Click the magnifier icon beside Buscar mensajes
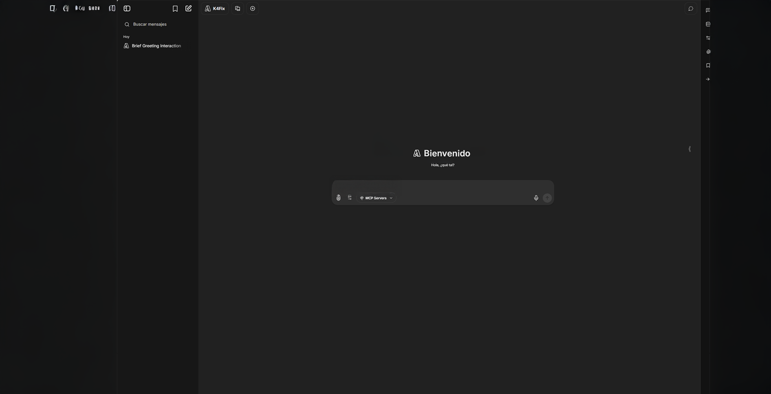The image size is (771, 394). (127, 24)
